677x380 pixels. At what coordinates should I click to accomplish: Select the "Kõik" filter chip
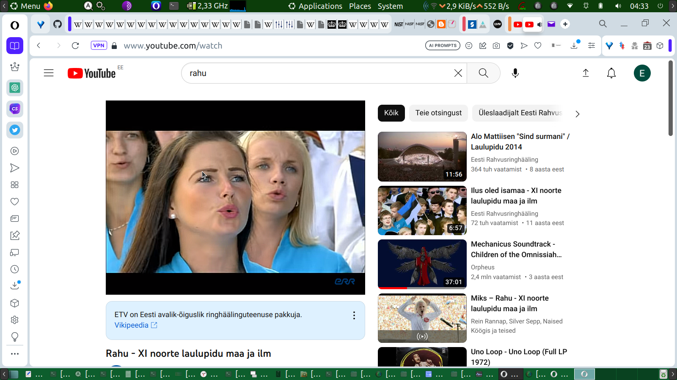pos(391,113)
